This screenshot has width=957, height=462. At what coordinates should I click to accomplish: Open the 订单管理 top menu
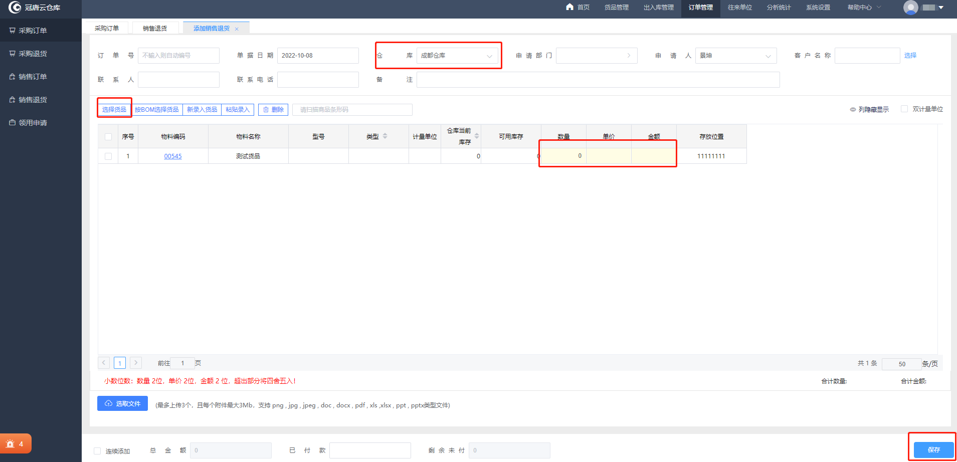700,8
